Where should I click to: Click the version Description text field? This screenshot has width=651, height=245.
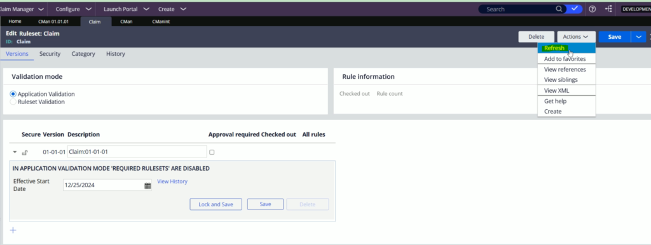(137, 152)
